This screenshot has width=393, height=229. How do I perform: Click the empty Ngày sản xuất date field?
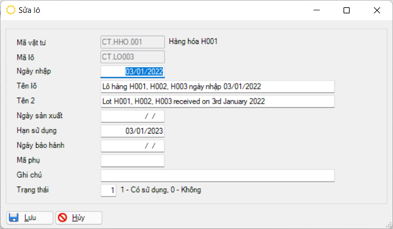click(133, 116)
